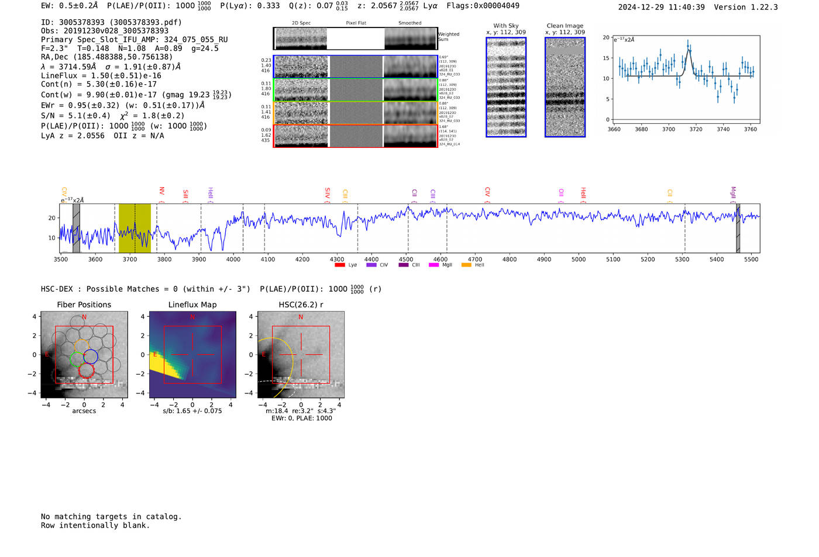Select the green-bordered 2D spectrum row
This screenshot has height=557, width=819.
[x=355, y=90]
